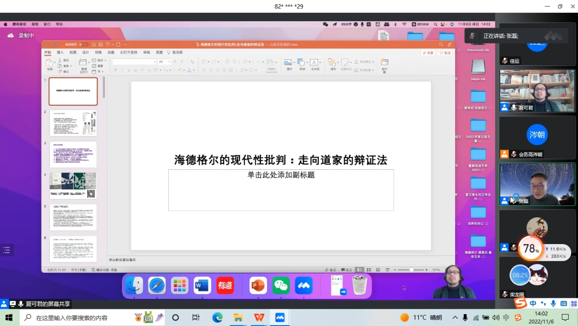This screenshot has height=326, width=578.
Task: Click the Arrange (排列) icon
Action: (x=332, y=62)
